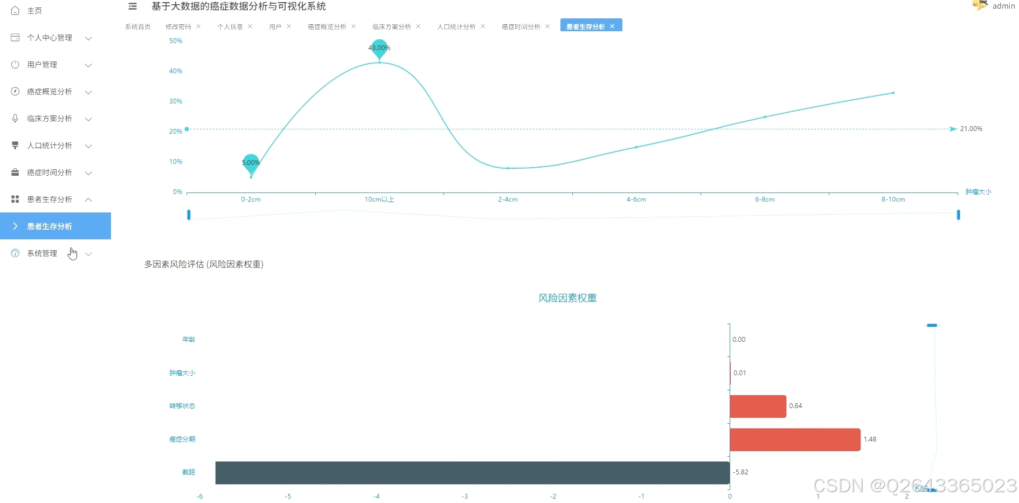1019x503 pixels.
Task: Click the 1.48 bar value
Action: click(x=870, y=439)
